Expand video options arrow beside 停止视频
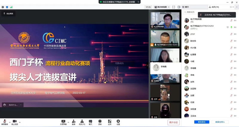Screen dimensions: 239x127 [20, 122]
